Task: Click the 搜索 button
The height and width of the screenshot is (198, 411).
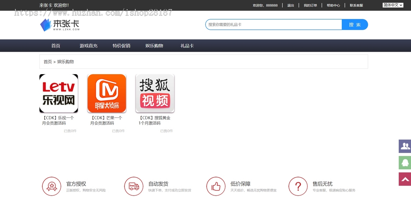Action: tap(355, 25)
